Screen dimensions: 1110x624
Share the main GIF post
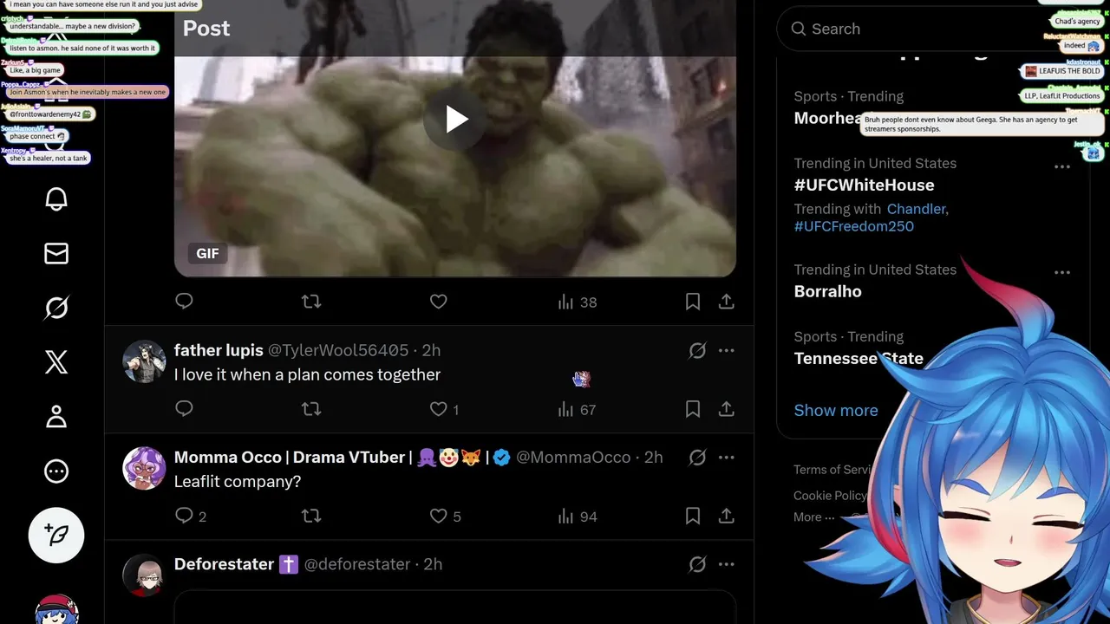tap(727, 302)
